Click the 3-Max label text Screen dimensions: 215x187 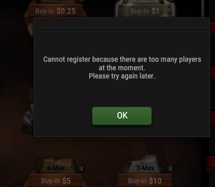[145, 168]
